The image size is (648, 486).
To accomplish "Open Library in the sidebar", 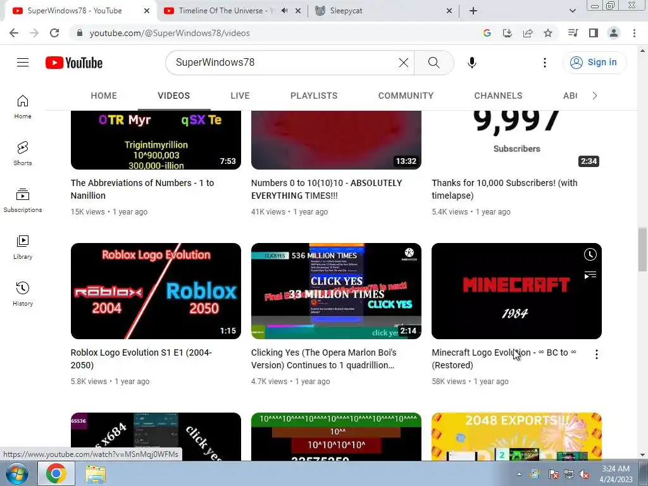I will click(x=23, y=247).
